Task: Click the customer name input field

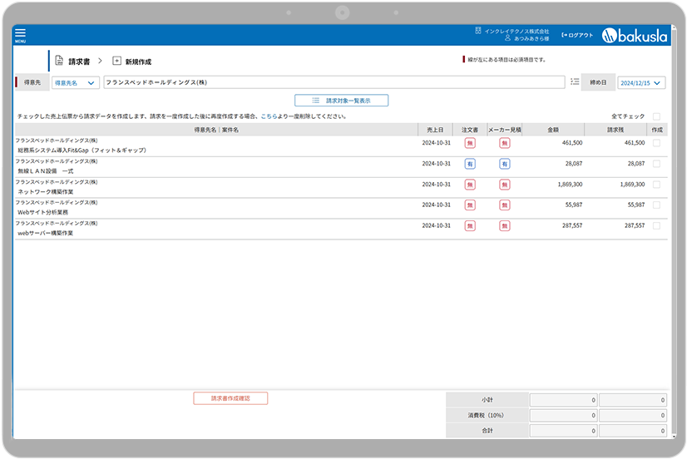Action: click(x=334, y=82)
